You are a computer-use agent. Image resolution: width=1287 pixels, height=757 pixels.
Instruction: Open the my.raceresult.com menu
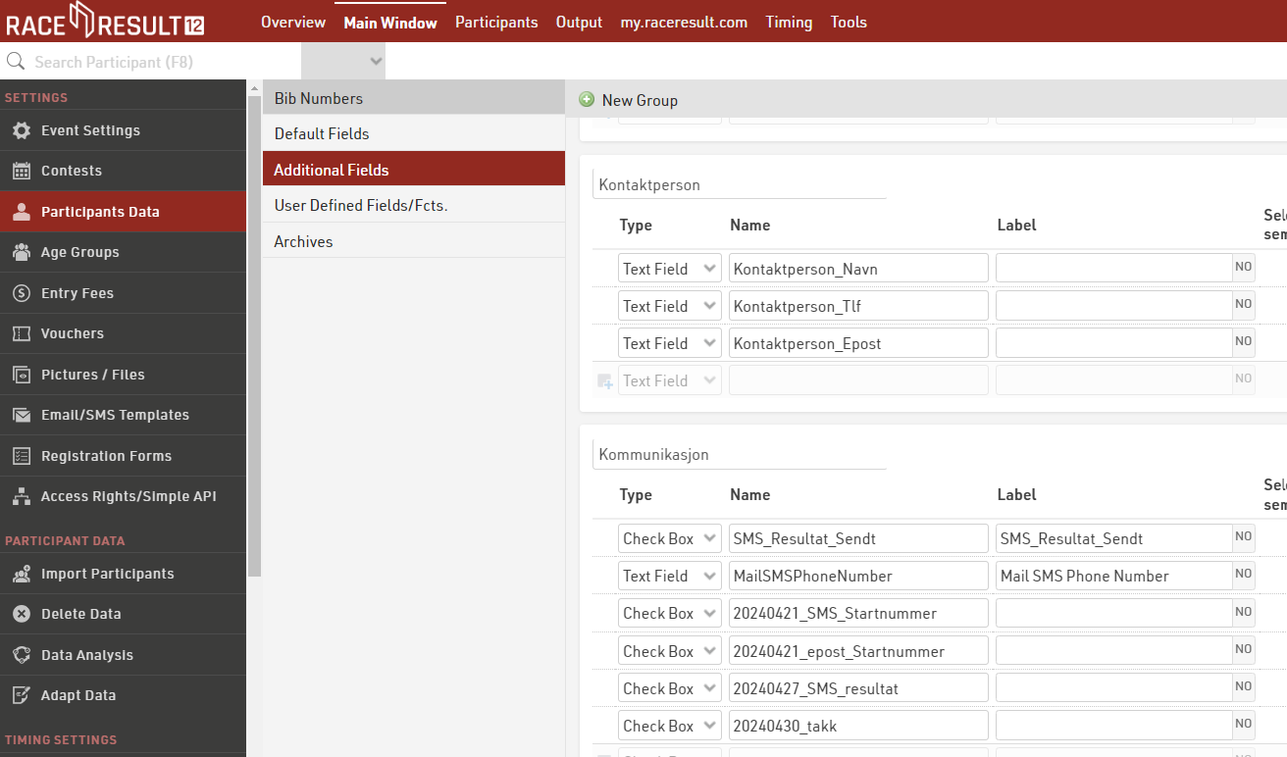click(684, 22)
